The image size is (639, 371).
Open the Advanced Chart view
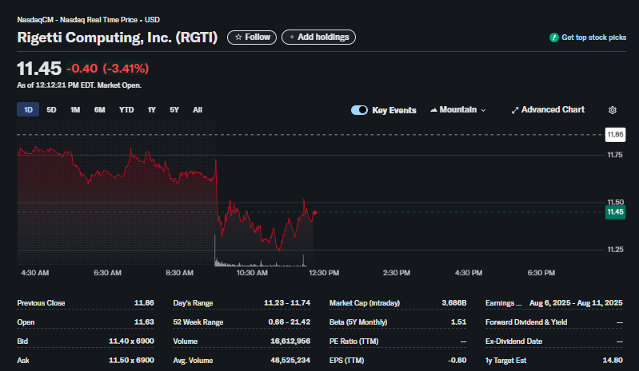548,110
